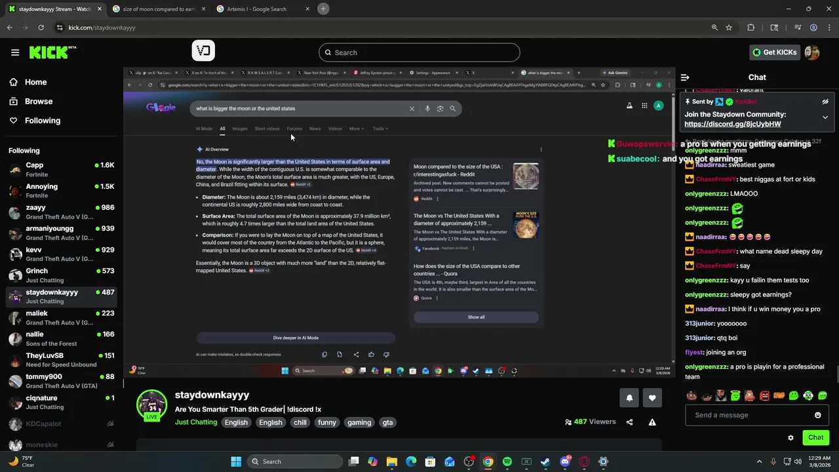
Task: Insert the orange hype text emote
Action: [779, 395]
